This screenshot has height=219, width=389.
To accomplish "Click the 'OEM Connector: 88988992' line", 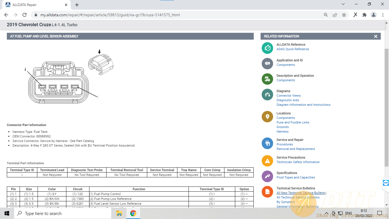I will (x=32, y=136).
